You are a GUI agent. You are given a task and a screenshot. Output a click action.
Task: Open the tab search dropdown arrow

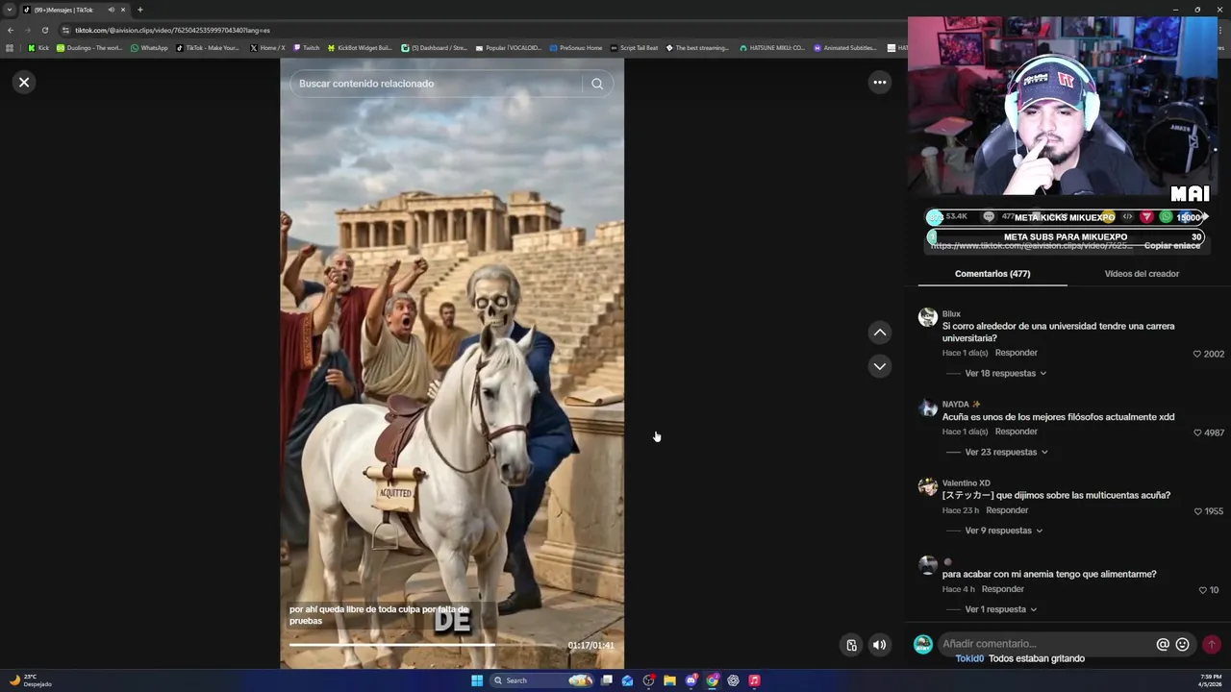point(10,10)
